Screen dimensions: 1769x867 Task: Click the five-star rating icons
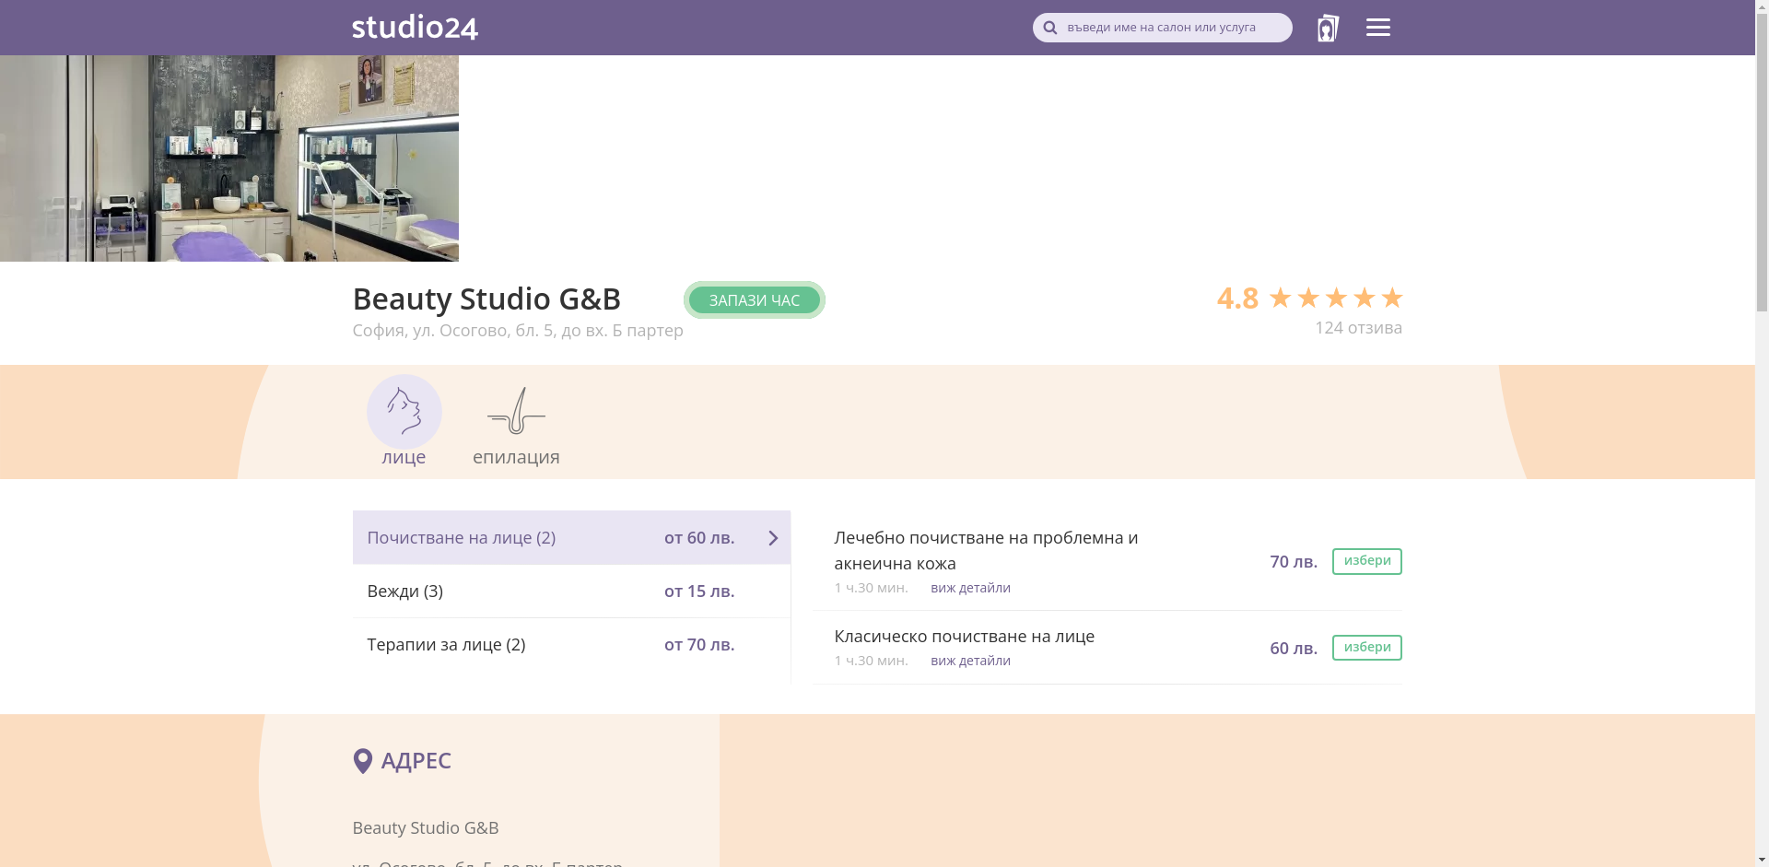(1335, 298)
